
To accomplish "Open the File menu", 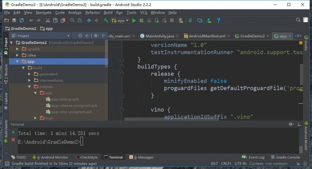I will click(7, 12).
